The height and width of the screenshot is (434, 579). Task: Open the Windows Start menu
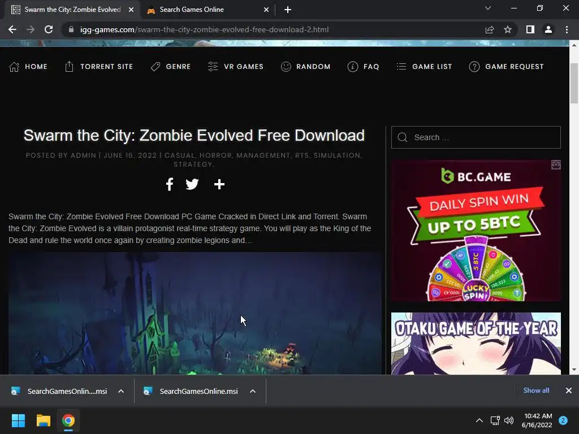18,420
